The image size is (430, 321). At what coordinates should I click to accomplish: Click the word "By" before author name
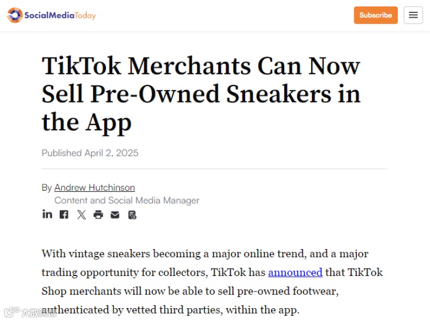[x=47, y=187]
